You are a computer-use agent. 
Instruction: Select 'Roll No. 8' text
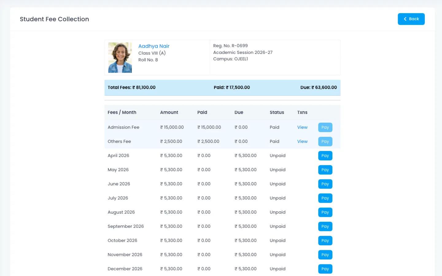pos(148,60)
